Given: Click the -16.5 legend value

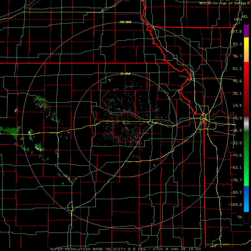Looking at the screenshot, I should coord(236,131).
